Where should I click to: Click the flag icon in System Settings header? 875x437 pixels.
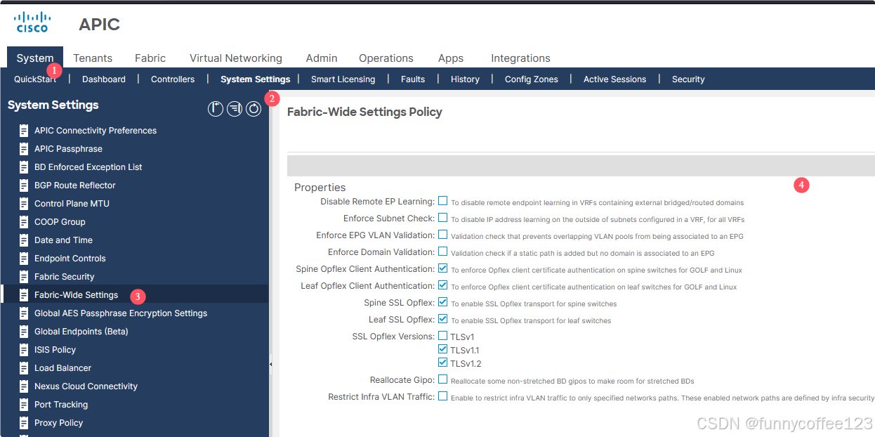[x=216, y=108]
